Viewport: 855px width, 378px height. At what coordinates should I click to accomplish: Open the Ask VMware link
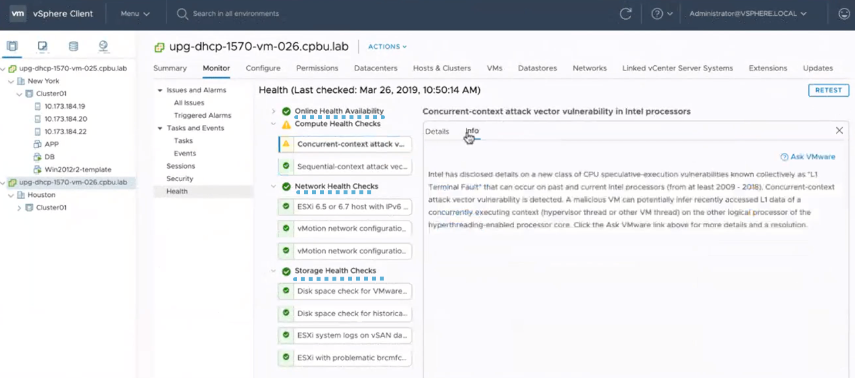click(x=808, y=157)
